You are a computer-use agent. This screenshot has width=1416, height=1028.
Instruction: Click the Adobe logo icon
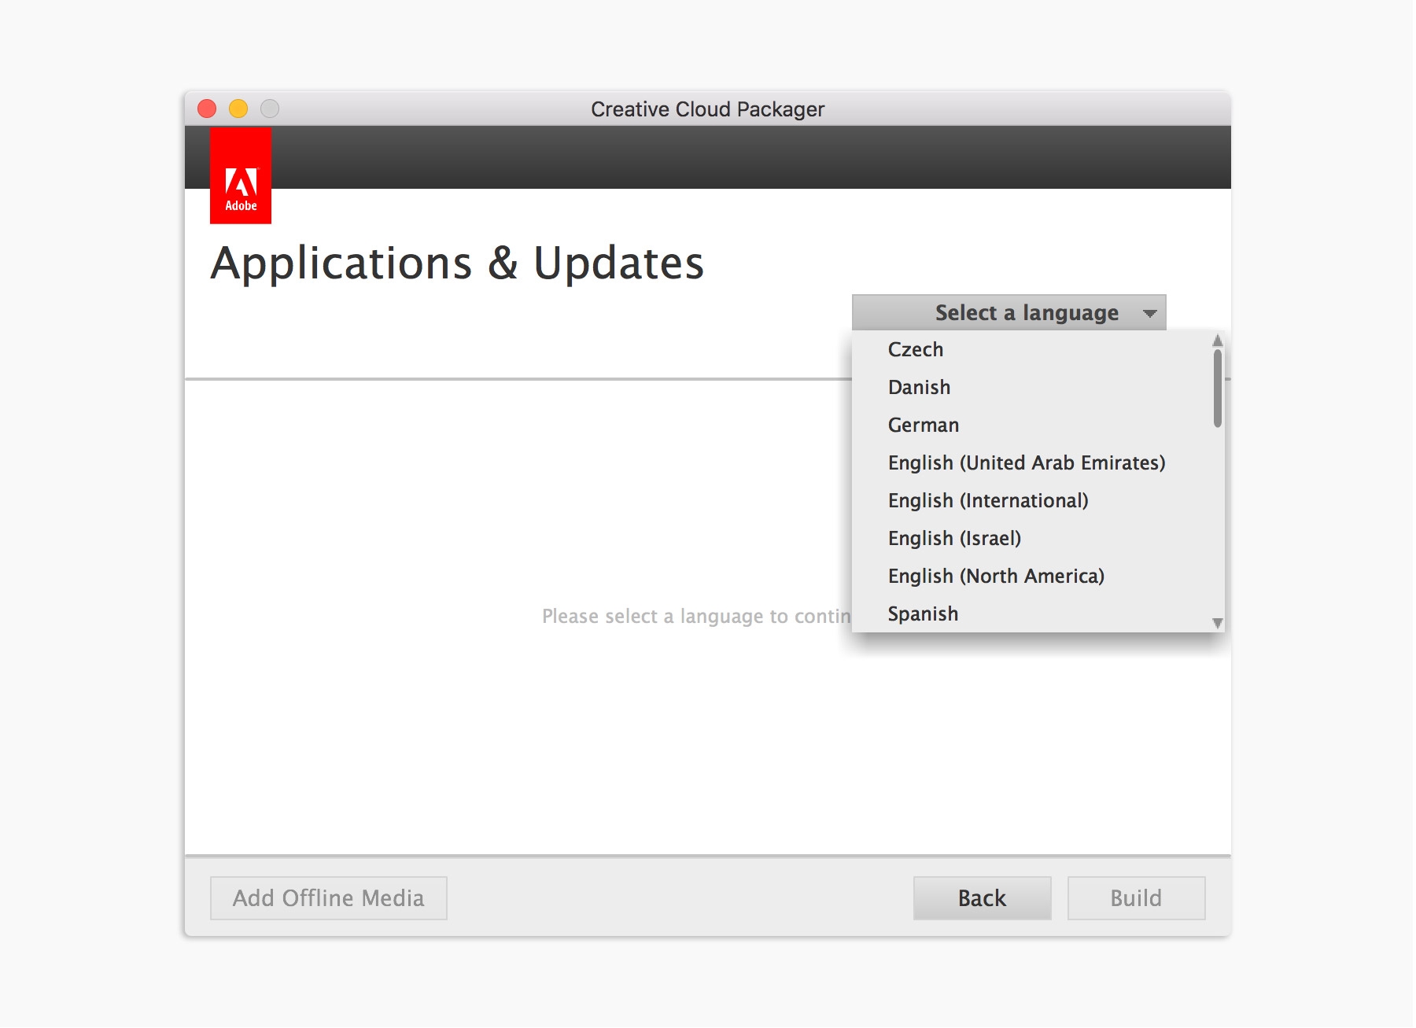point(240,177)
